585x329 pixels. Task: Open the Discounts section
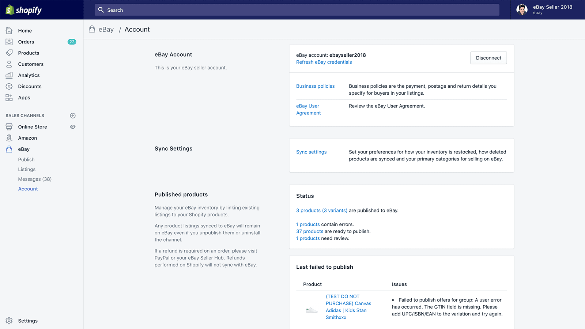pyautogui.click(x=29, y=86)
